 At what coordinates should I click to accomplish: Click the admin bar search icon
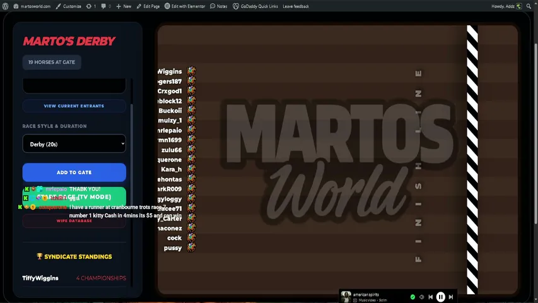point(529,6)
